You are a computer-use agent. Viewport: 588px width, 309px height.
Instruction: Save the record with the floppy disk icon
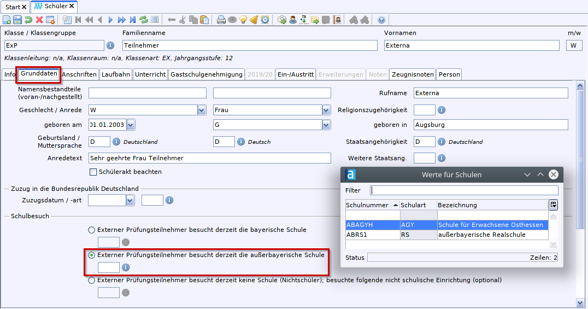coord(17,20)
